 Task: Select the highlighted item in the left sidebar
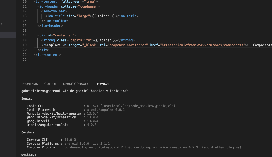[x=8, y=35]
